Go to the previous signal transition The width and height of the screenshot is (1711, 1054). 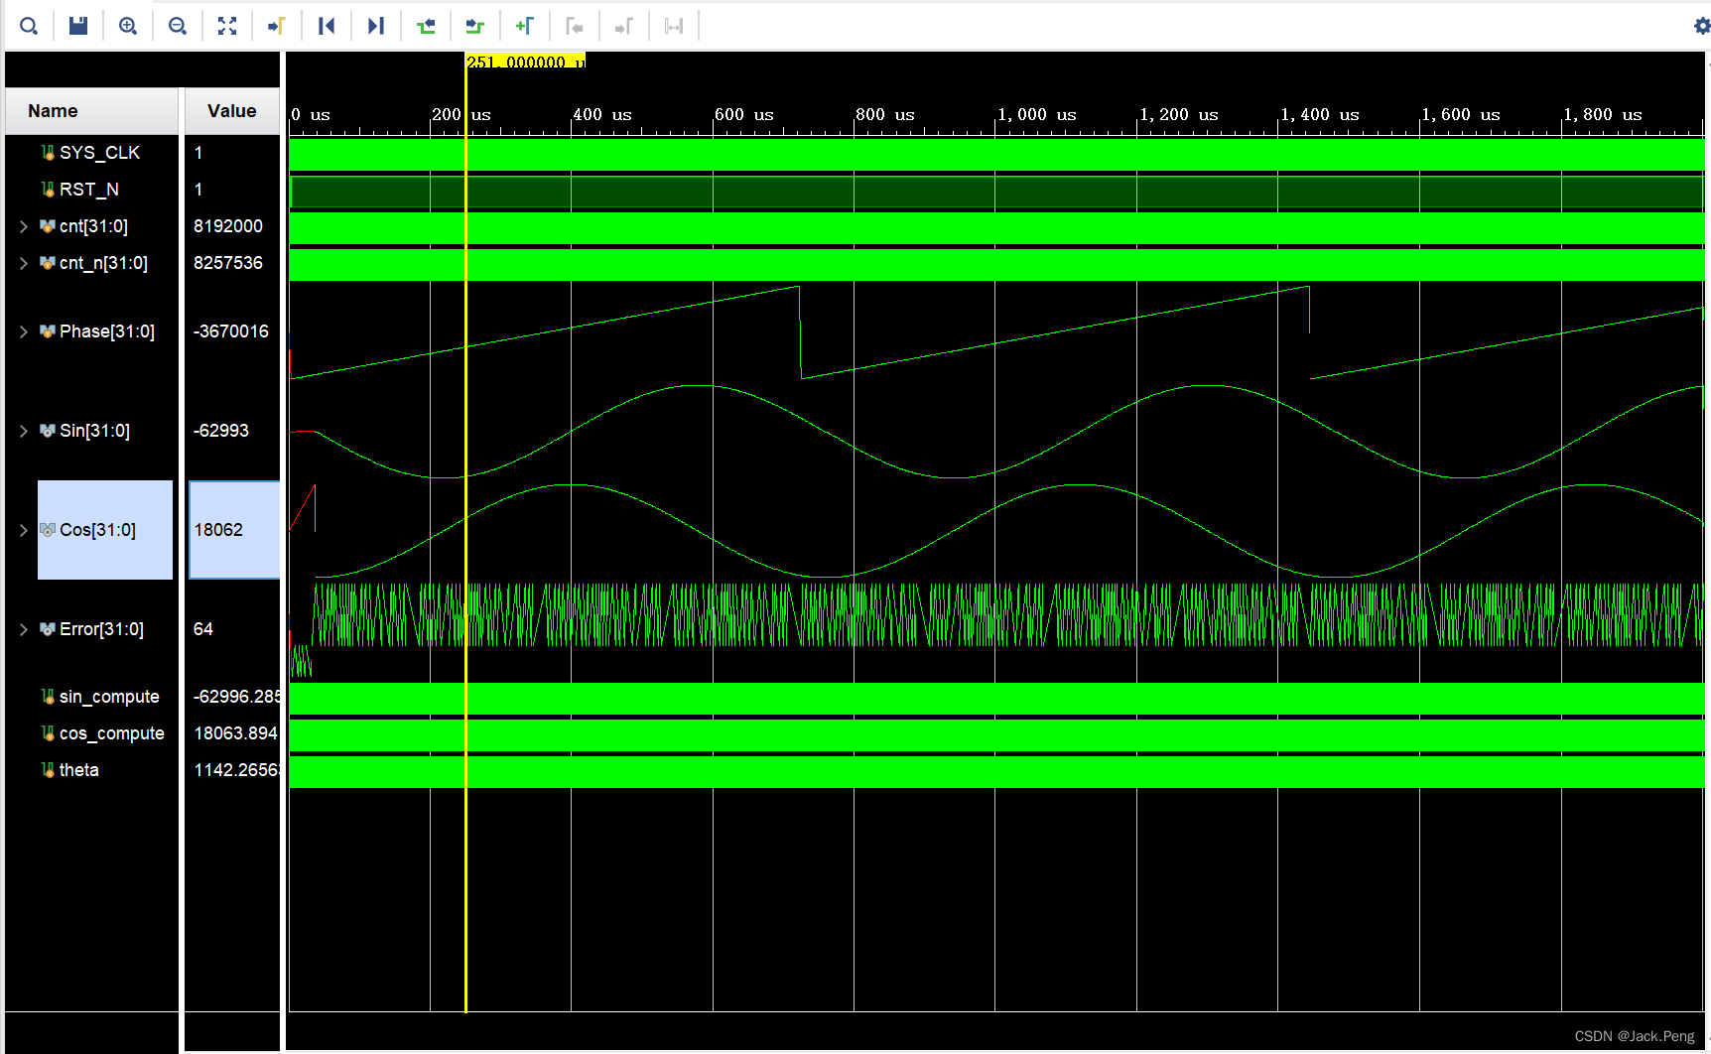tap(426, 25)
